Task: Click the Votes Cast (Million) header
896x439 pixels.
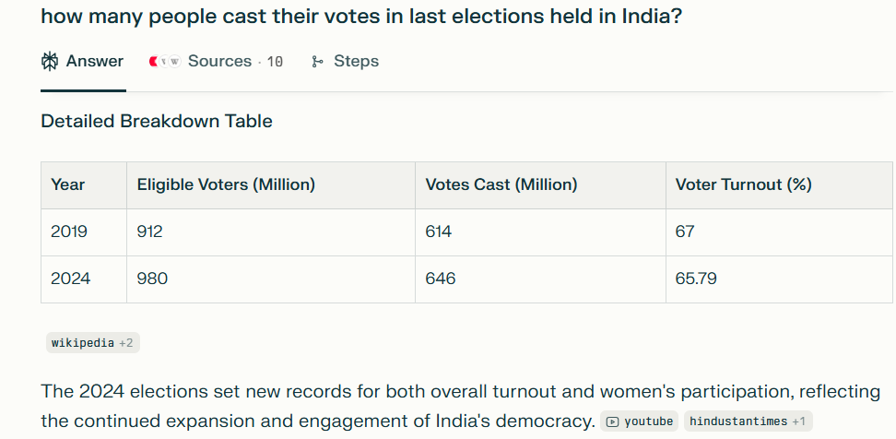Action: click(x=501, y=184)
